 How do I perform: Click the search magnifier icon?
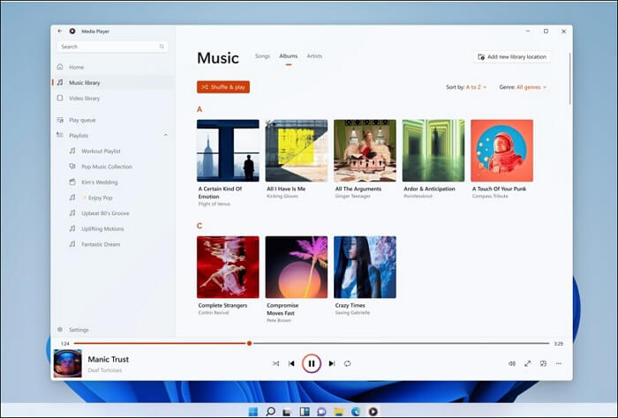(162, 47)
